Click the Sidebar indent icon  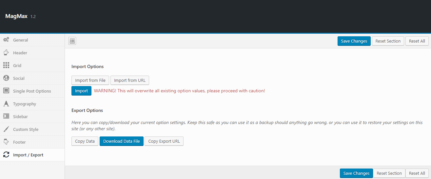[x=6, y=116]
